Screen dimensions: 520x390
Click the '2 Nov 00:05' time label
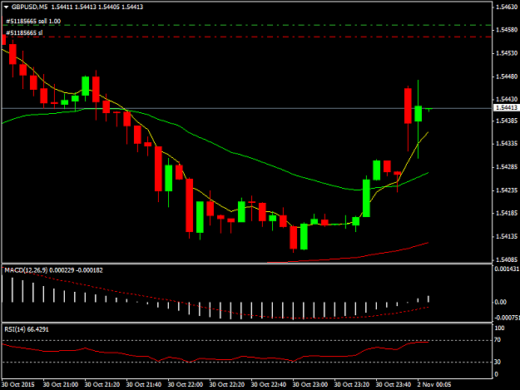point(434,385)
